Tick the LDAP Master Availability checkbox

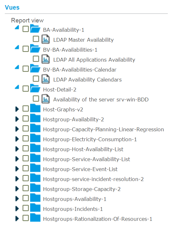click(36, 39)
